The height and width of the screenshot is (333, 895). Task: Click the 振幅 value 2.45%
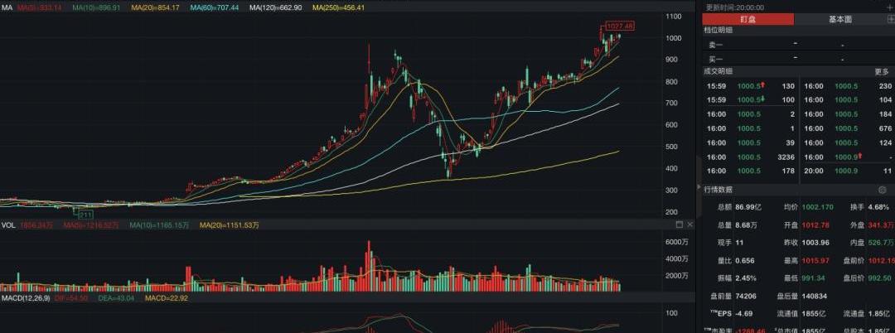pyautogui.click(x=746, y=279)
